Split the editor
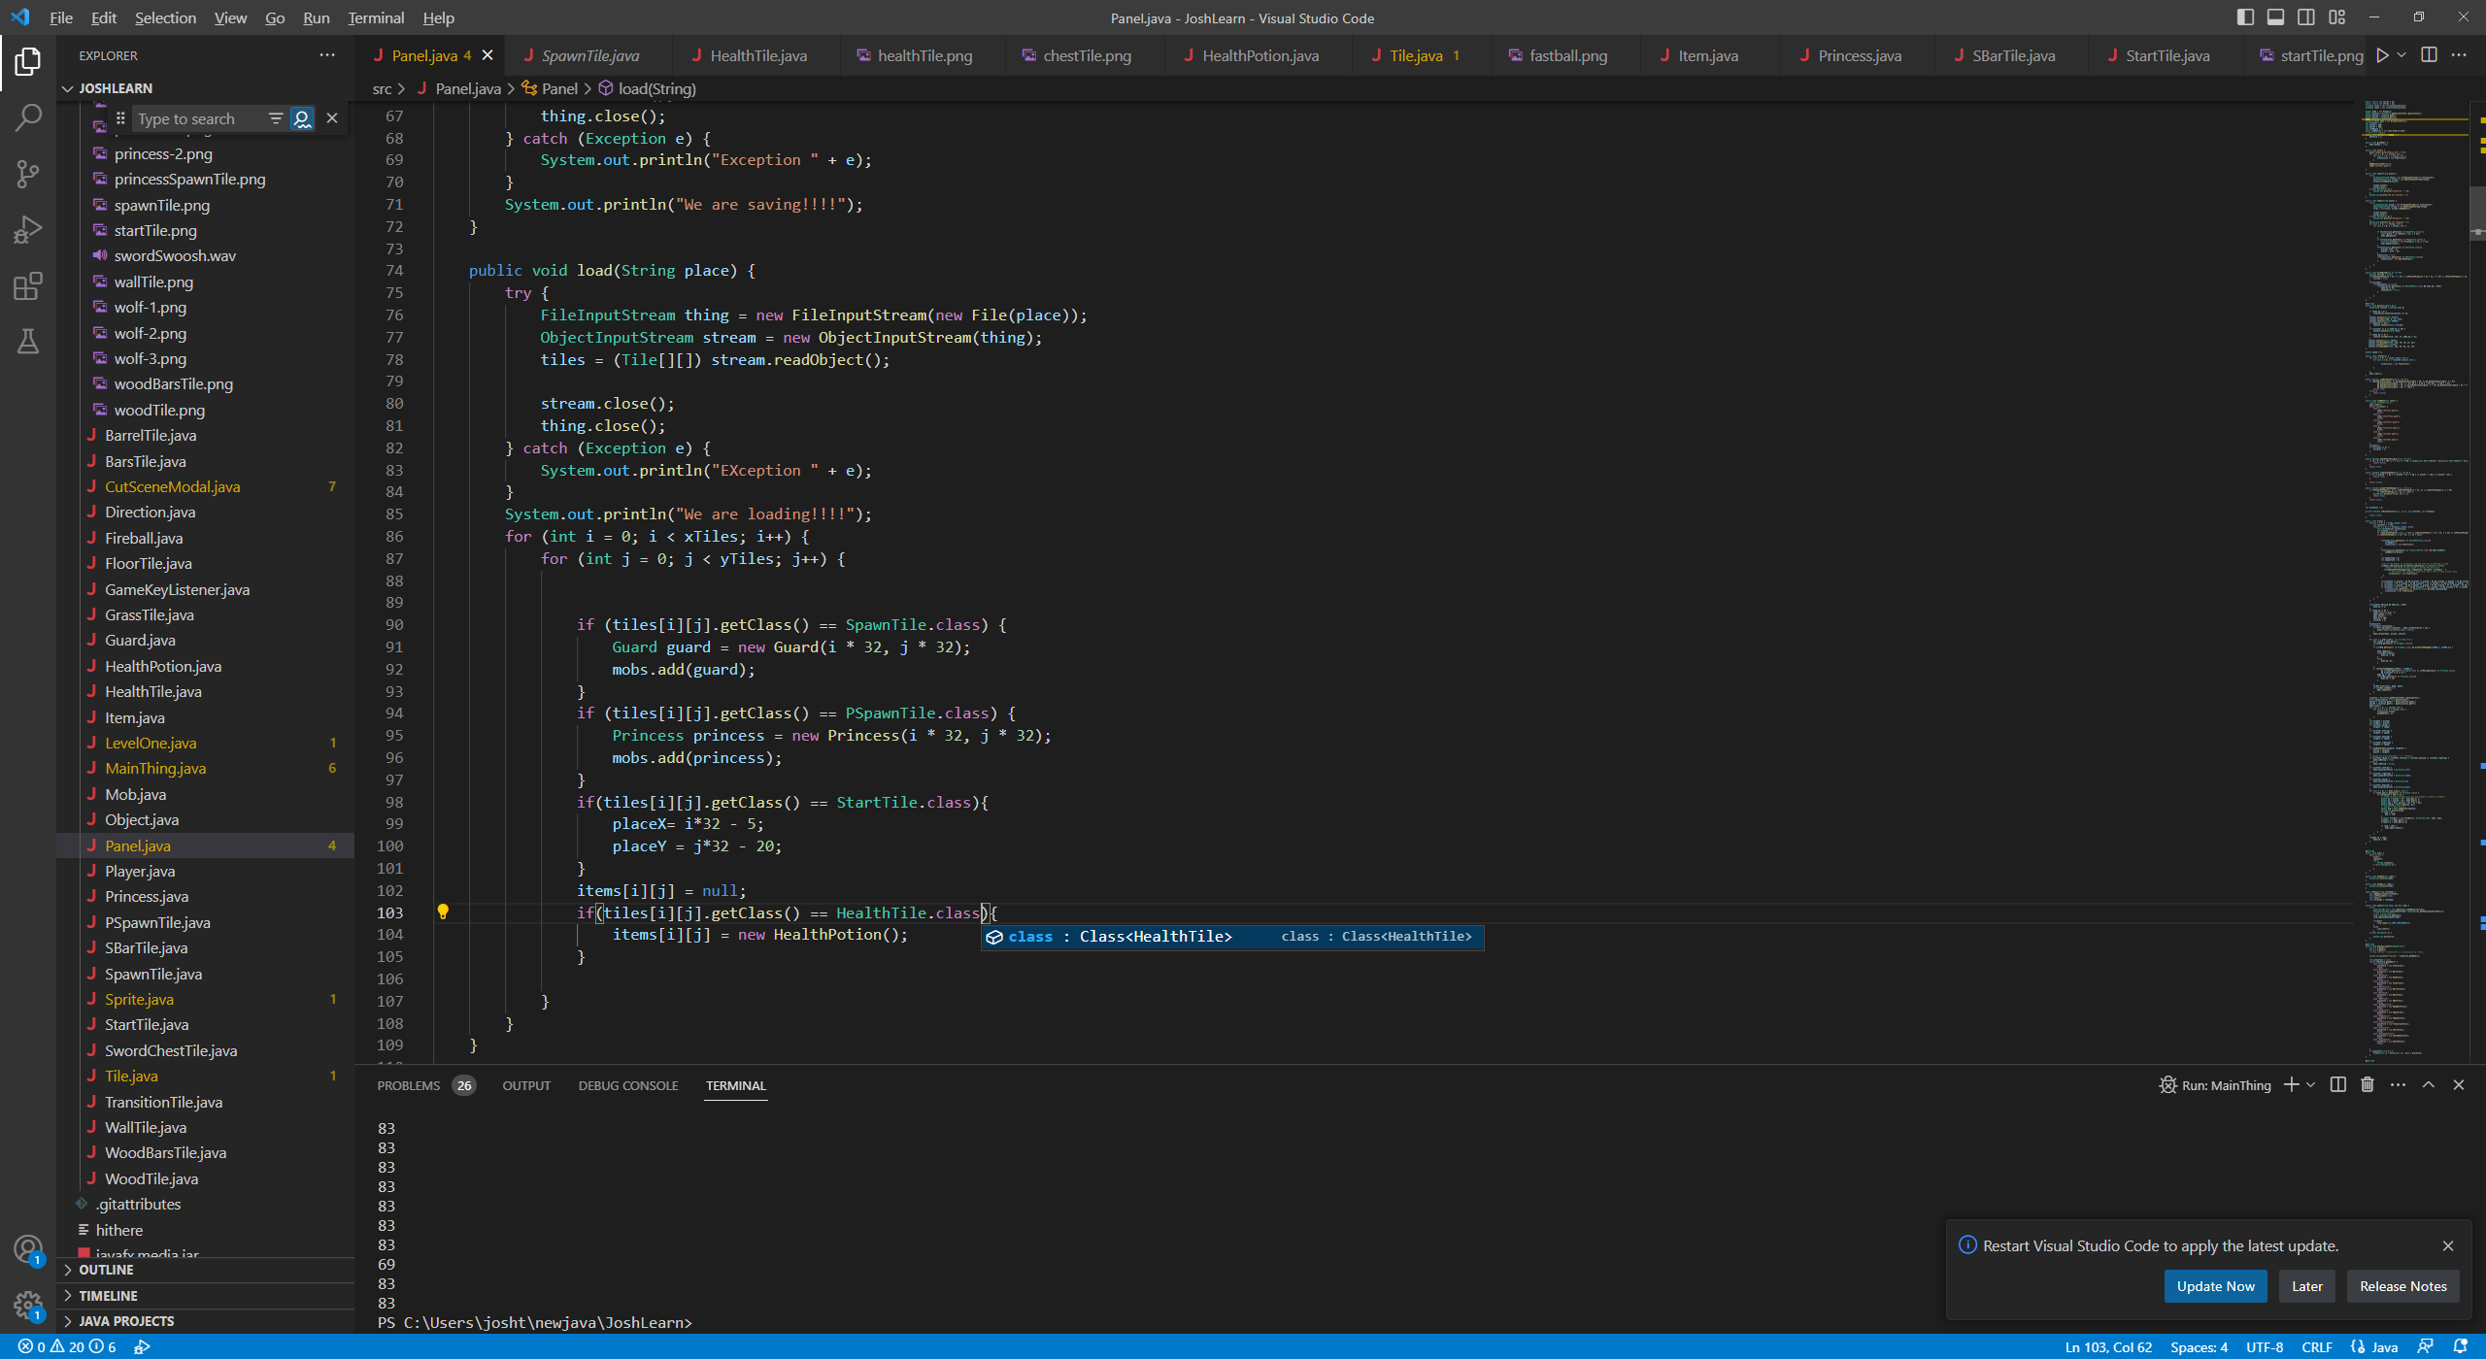This screenshot has height=1359, width=2486. [x=2429, y=55]
